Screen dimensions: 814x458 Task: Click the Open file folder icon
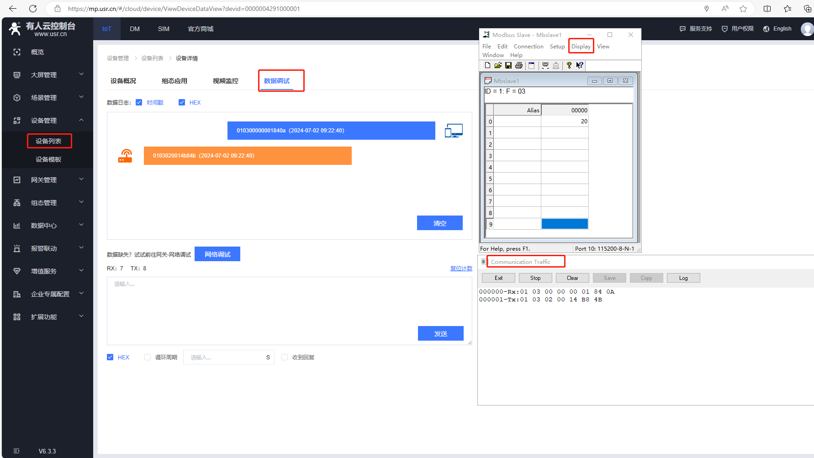(x=498, y=65)
